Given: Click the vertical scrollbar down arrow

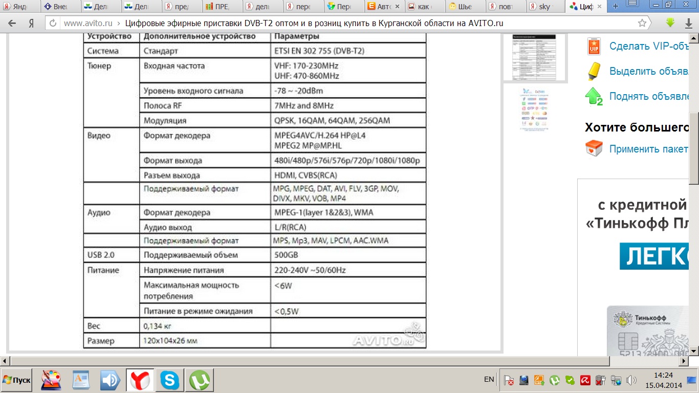Looking at the screenshot, I should (x=694, y=351).
